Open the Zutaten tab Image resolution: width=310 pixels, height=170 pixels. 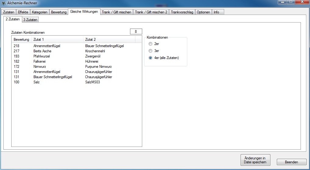[9, 12]
